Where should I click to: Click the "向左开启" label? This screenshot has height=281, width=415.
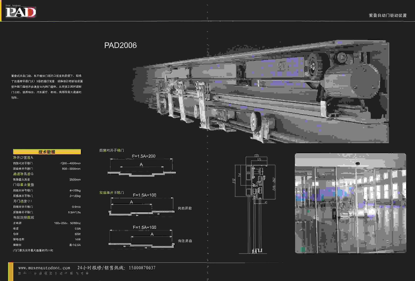pyautogui.click(x=185, y=241)
